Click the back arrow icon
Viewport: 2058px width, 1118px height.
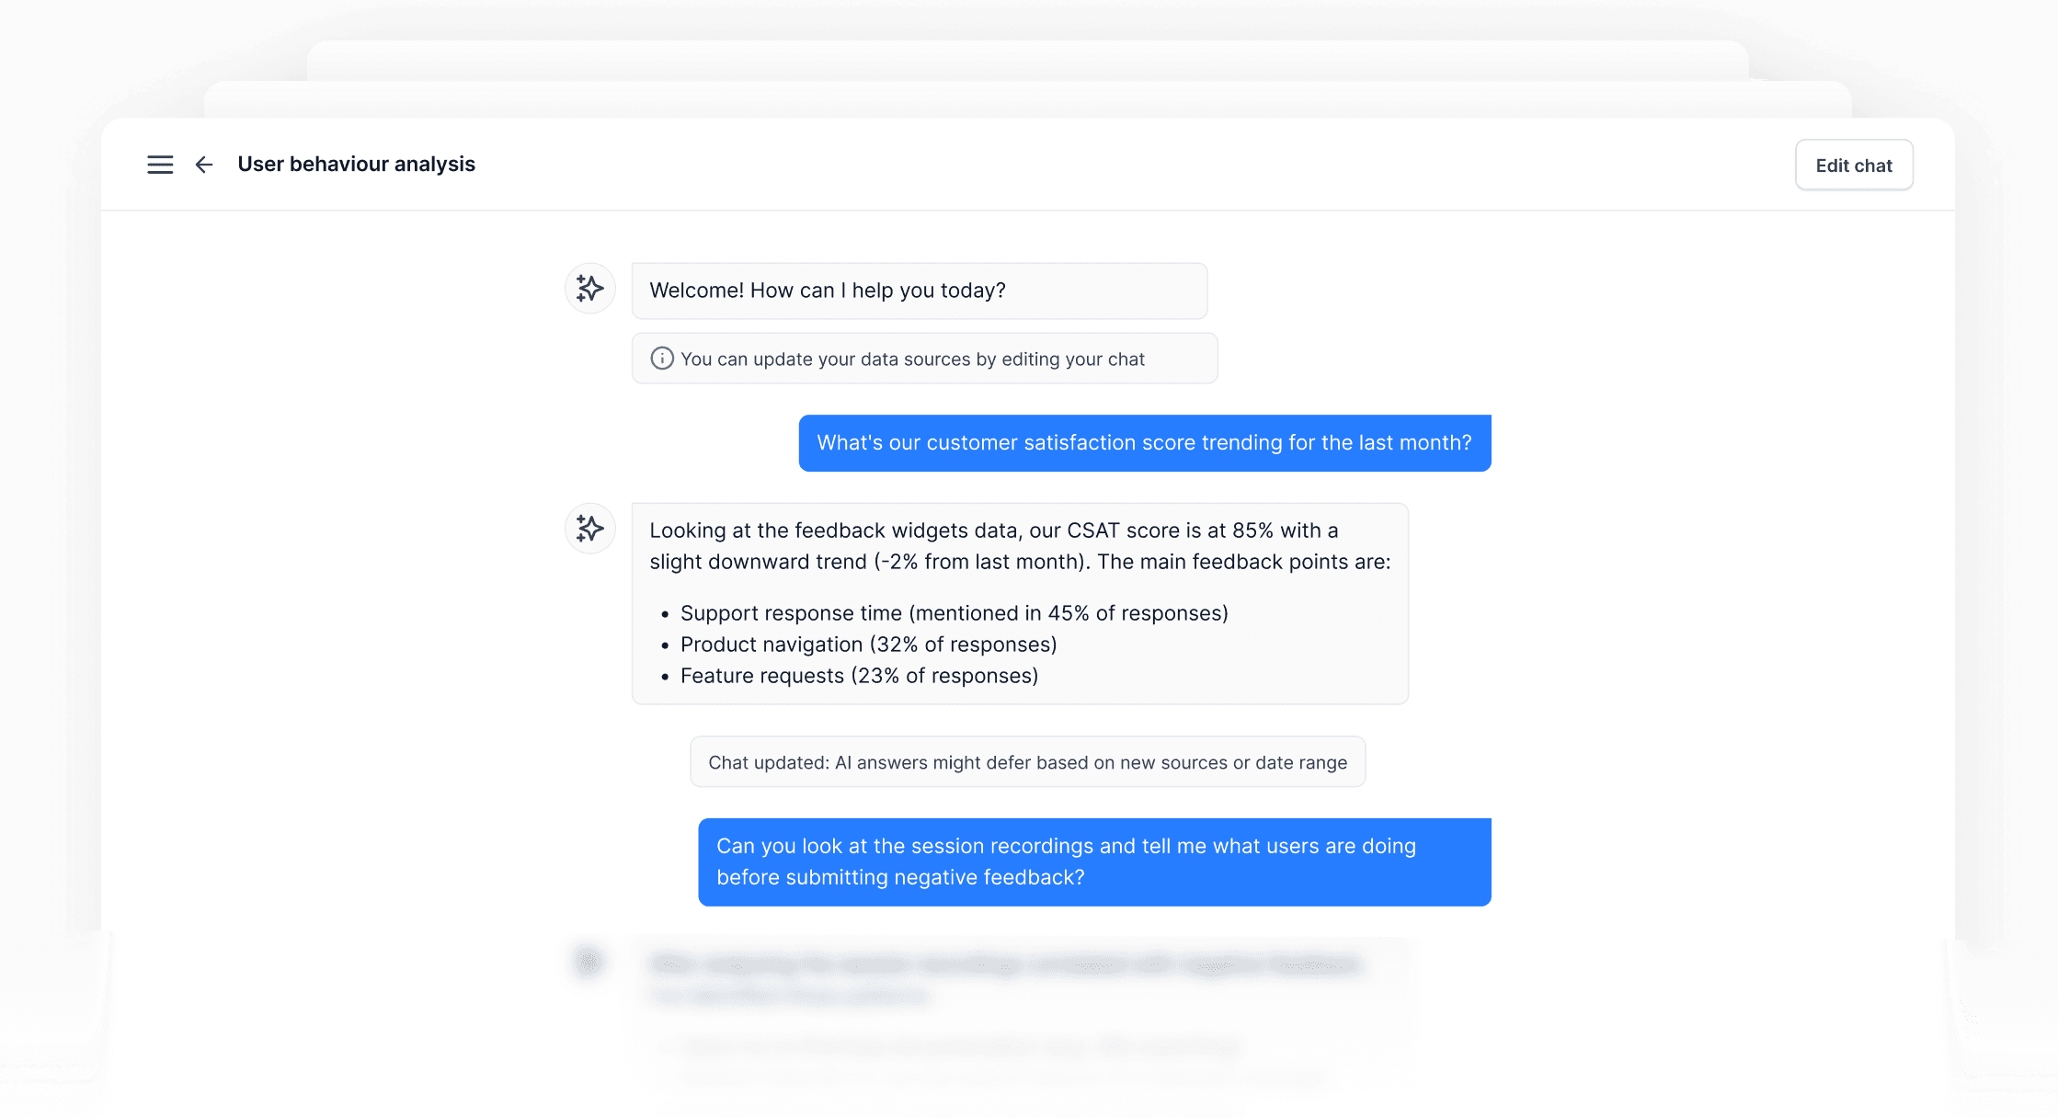pos(204,165)
